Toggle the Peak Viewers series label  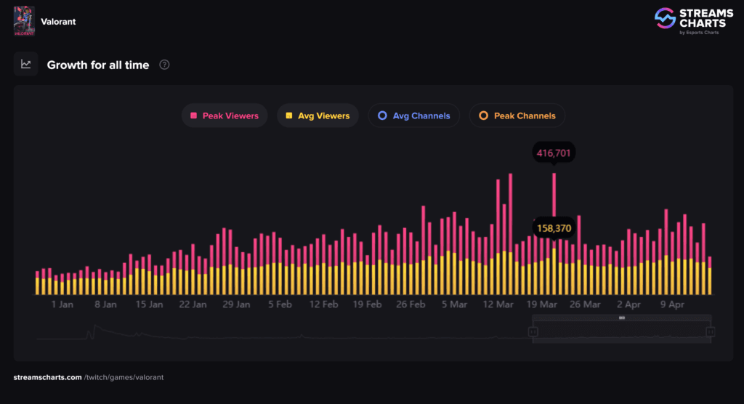pos(230,116)
